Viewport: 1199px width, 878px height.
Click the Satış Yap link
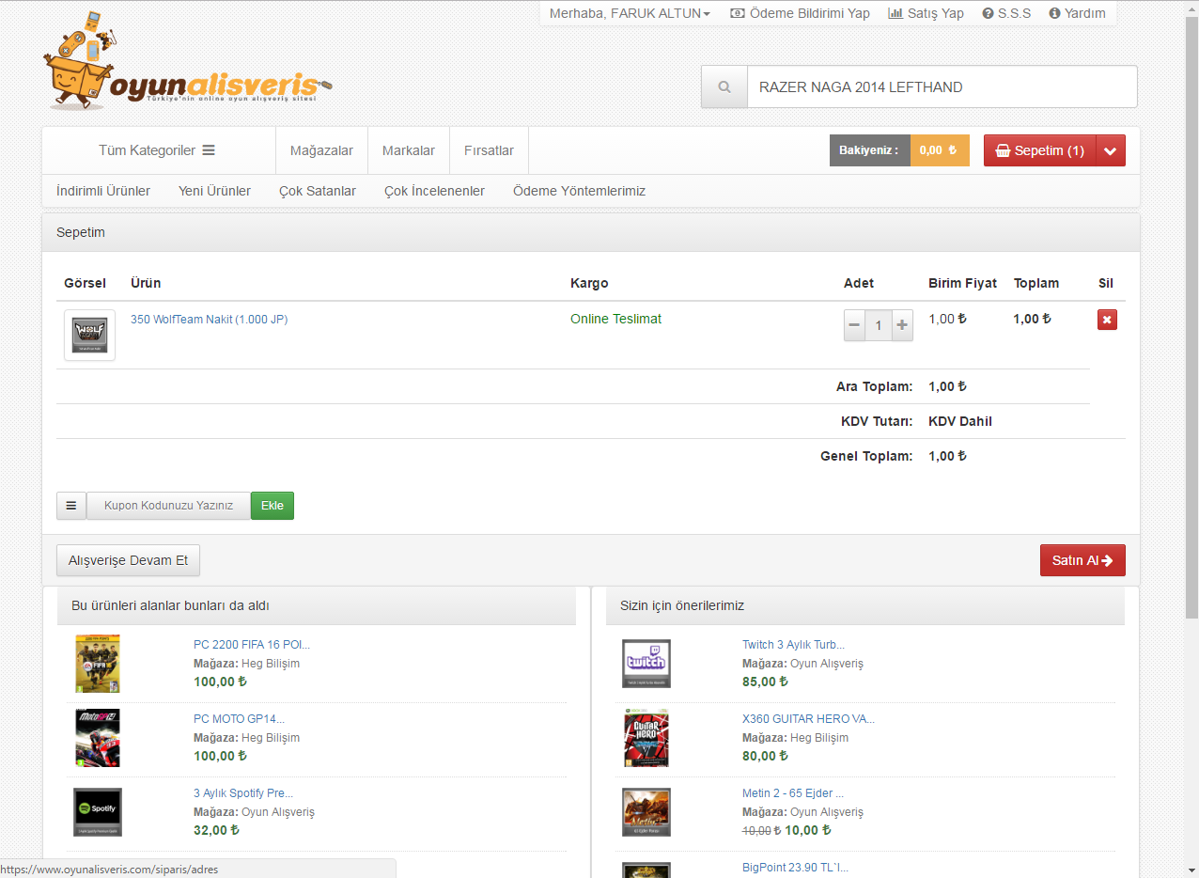(926, 13)
